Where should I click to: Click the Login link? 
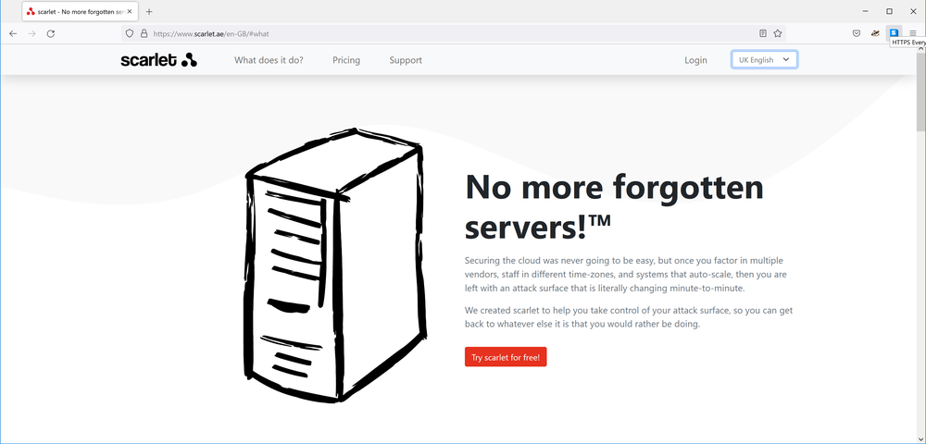(695, 60)
